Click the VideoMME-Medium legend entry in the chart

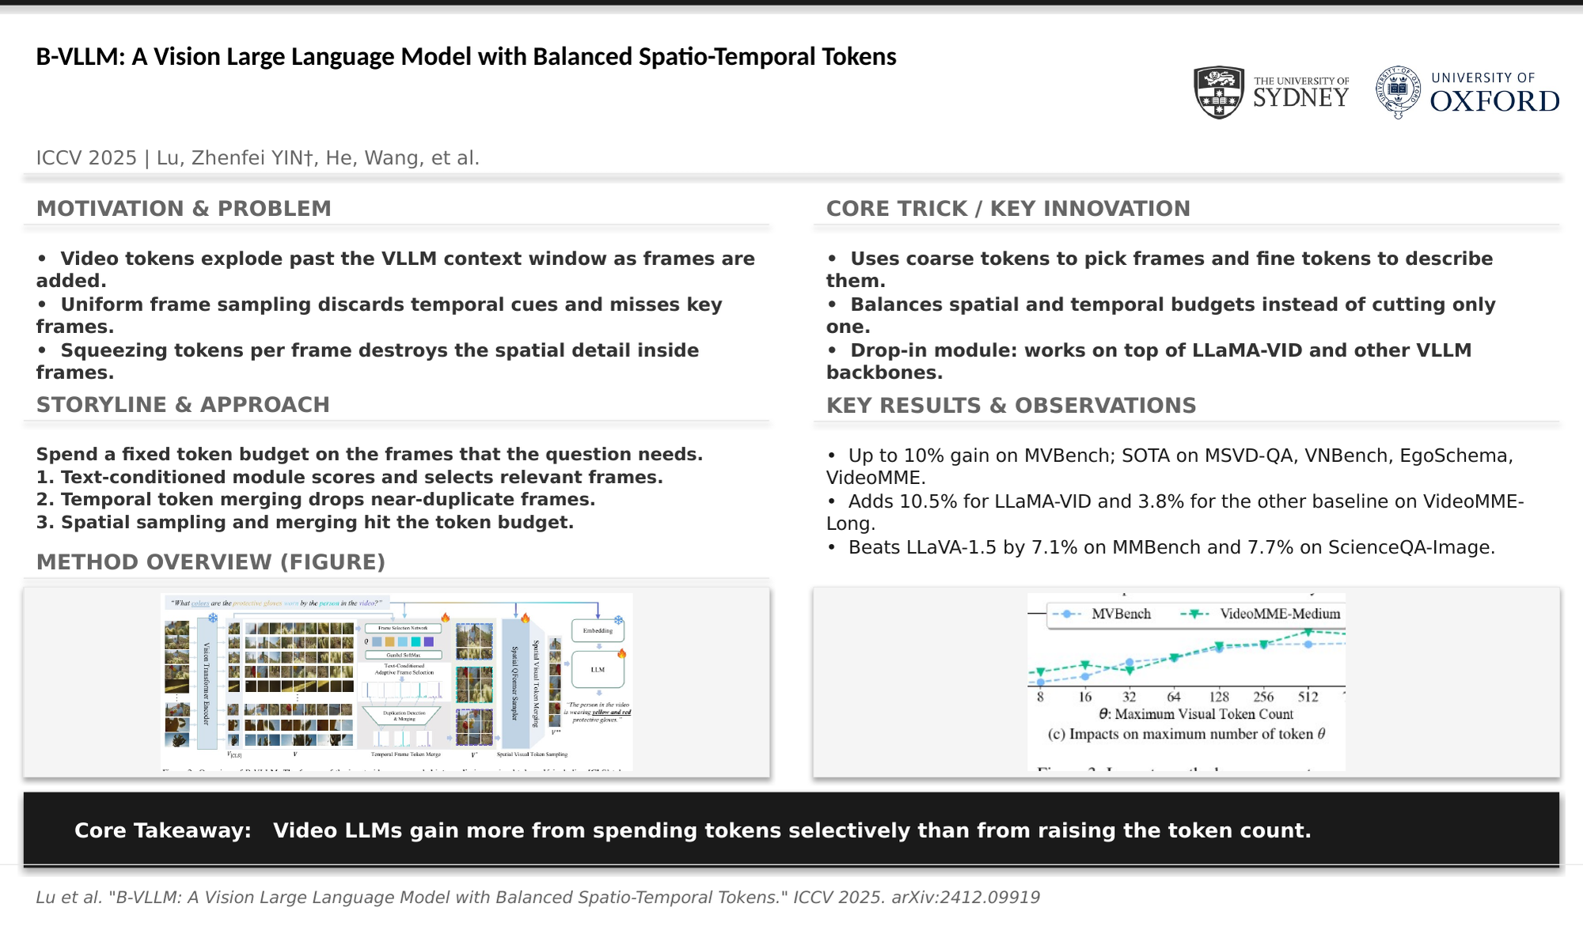(1260, 614)
